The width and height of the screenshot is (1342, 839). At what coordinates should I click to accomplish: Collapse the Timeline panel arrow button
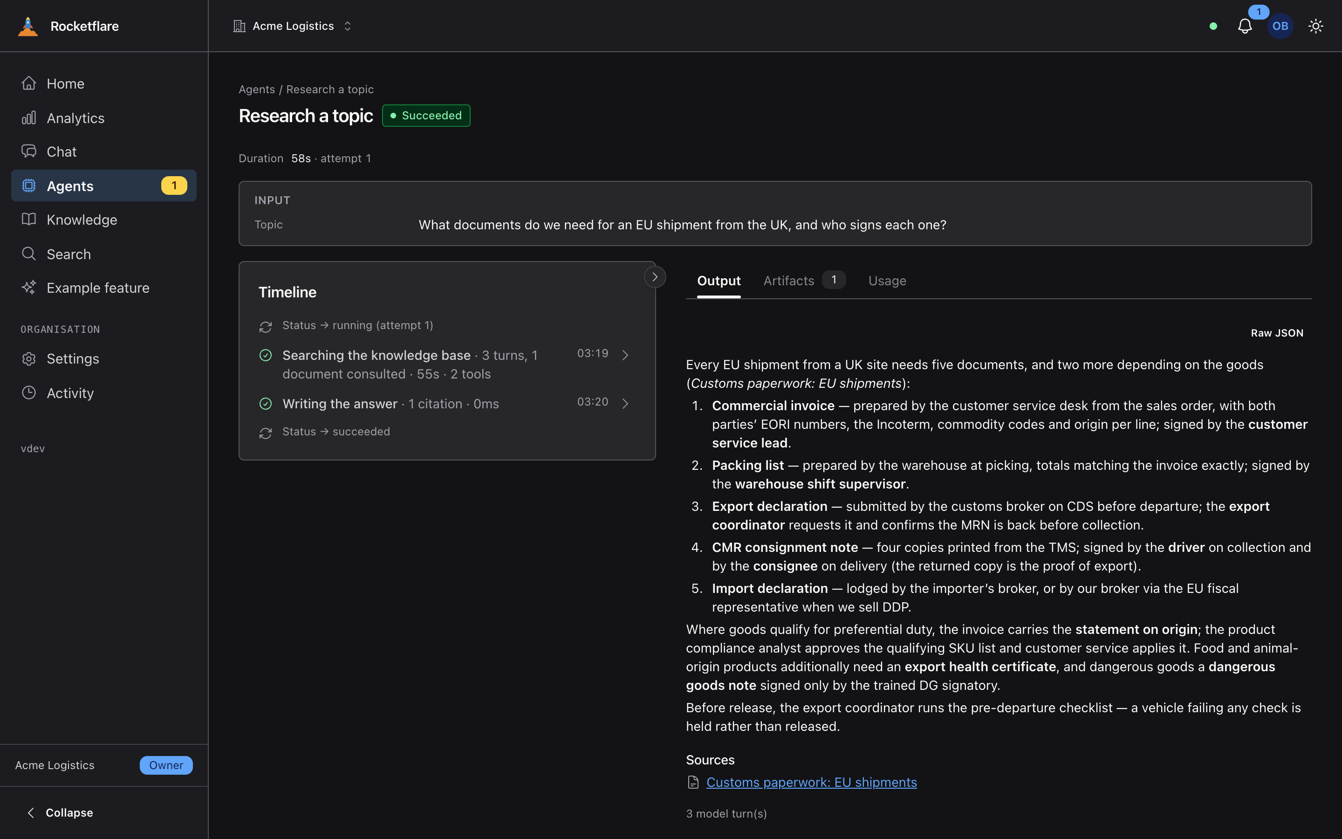[655, 277]
